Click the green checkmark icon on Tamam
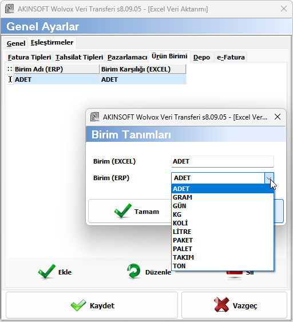The height and width of the screenshot is (322, 293). click(x=123, y=210)
